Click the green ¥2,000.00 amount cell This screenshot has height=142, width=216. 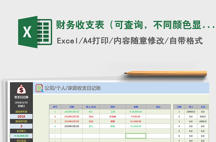coord(136,126)
